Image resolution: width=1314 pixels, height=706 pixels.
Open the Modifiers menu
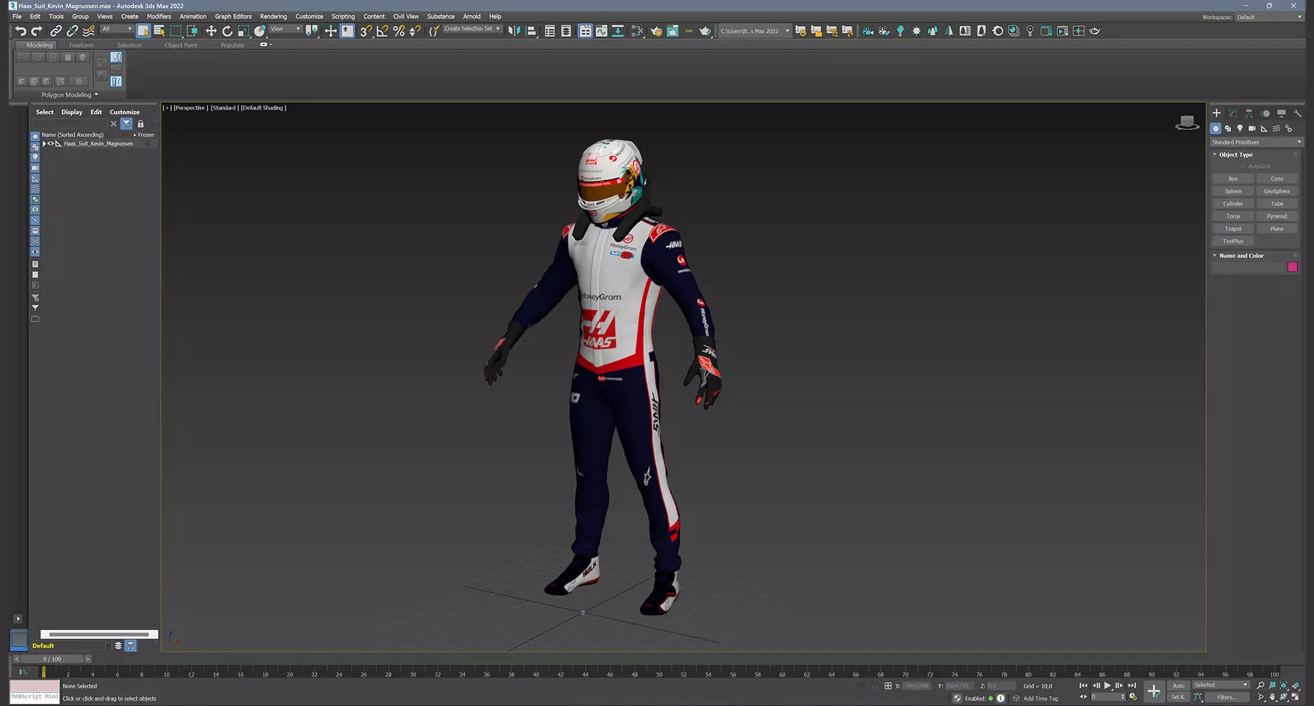click(159, 16)
